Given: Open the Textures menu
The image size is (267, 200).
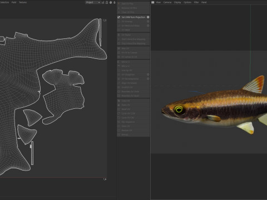Looking at the screenshot, I should point(23,2).
